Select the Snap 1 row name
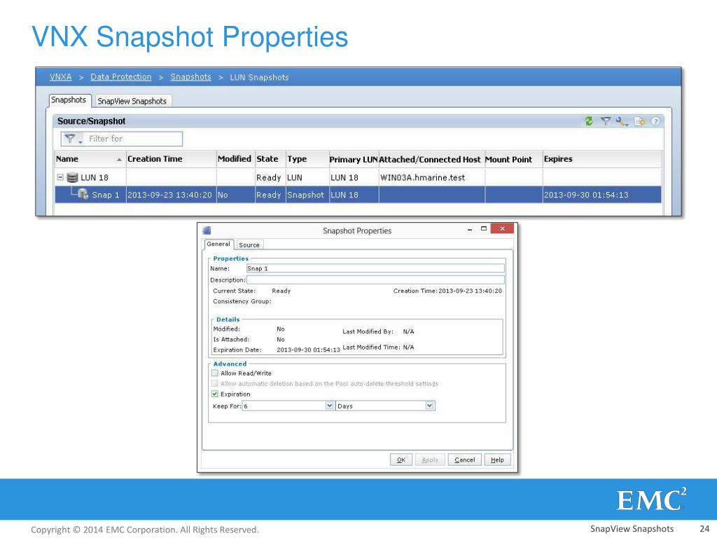 (x=105, y=195)
